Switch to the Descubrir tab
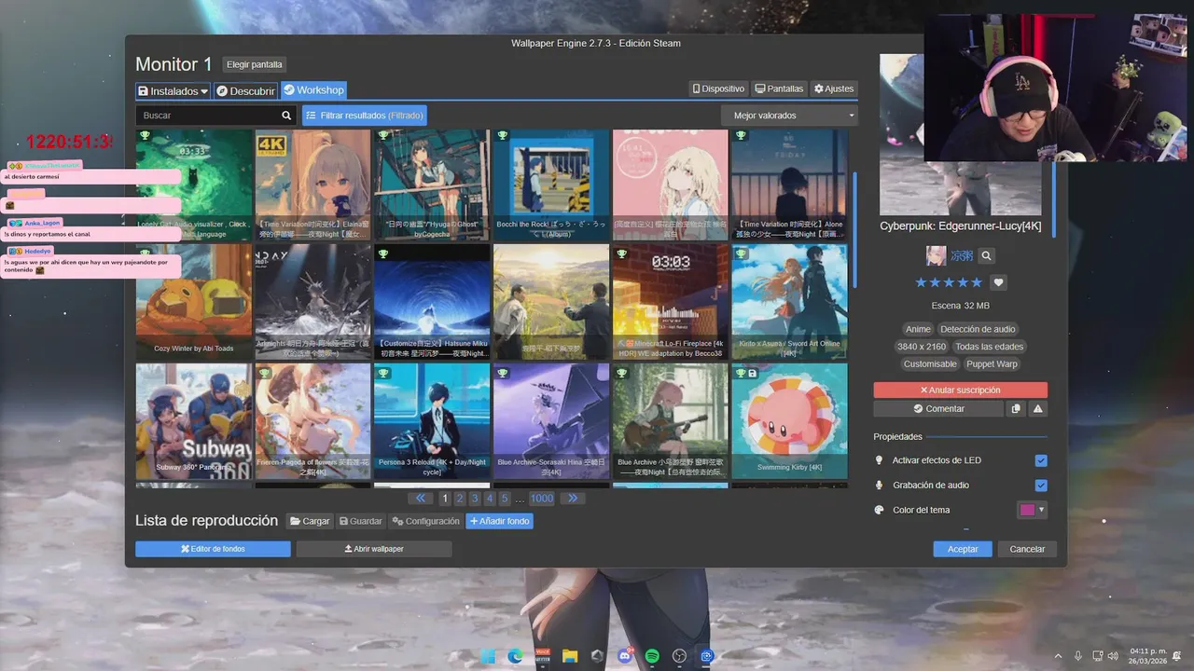The image size is (1194, 671). click(245, 90)
